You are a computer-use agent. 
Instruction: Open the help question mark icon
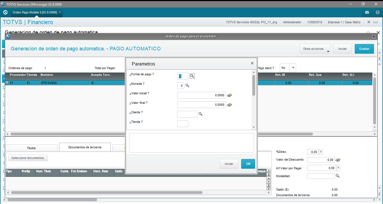(377, 13)
